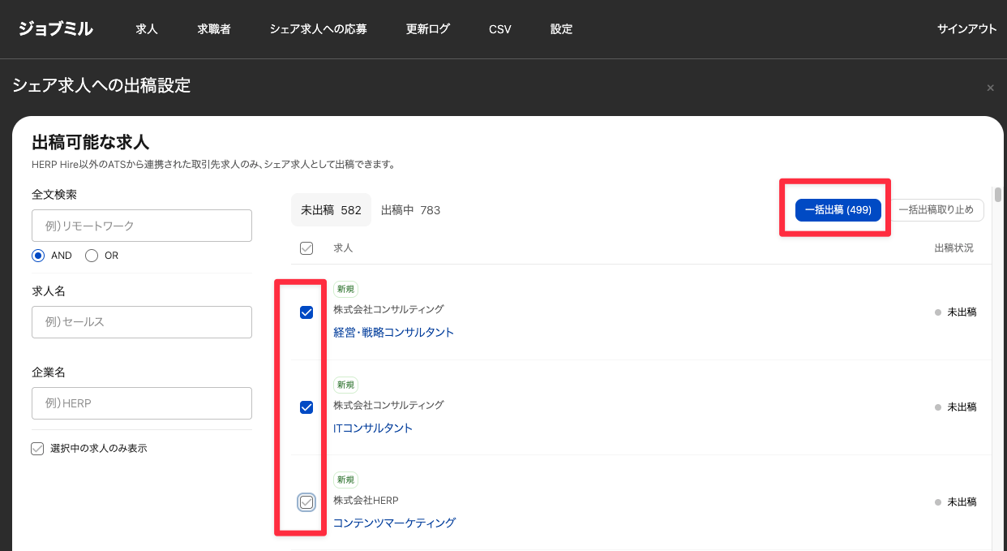The image size is (1007, 551).
Task: Select the OR search radio button
Action: (x=92, y=256)
